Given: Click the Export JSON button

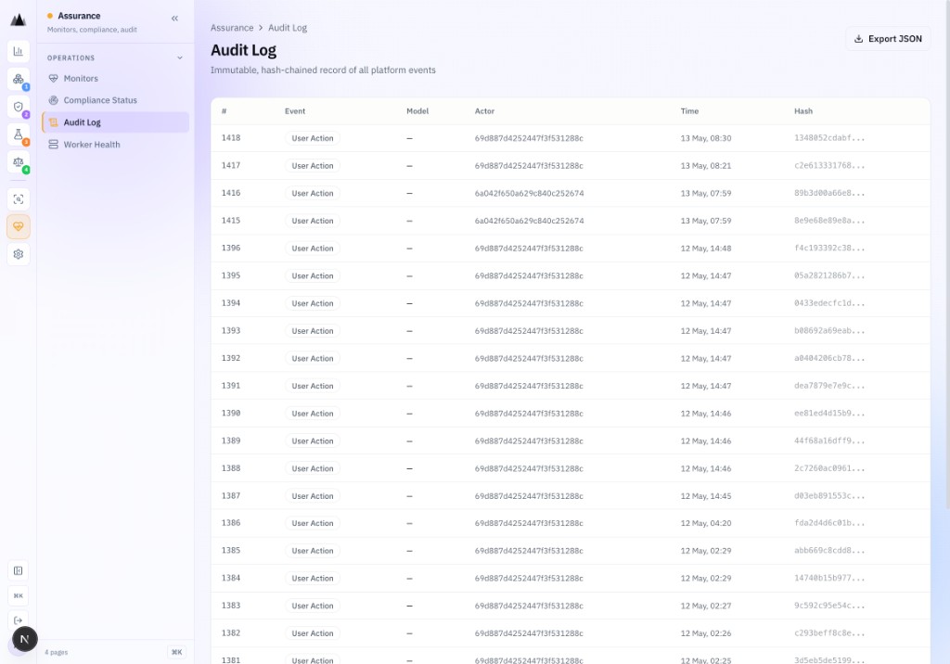Looking at the screenshot, I should coord(888,39).
